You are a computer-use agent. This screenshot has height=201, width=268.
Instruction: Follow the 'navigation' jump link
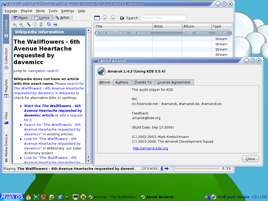tap(37, 71)
